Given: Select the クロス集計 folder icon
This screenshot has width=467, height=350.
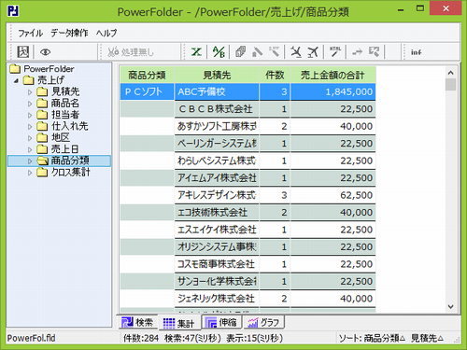Looking at the screenshot, I should point(42,173).
